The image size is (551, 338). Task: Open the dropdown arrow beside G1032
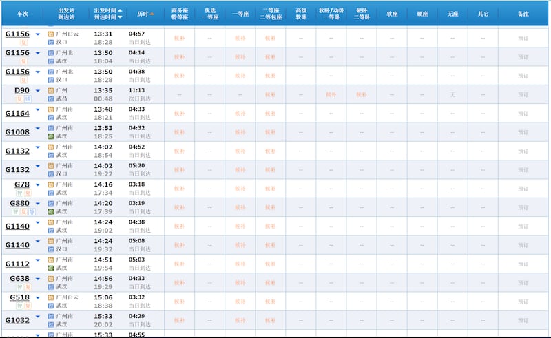[38, 317]
